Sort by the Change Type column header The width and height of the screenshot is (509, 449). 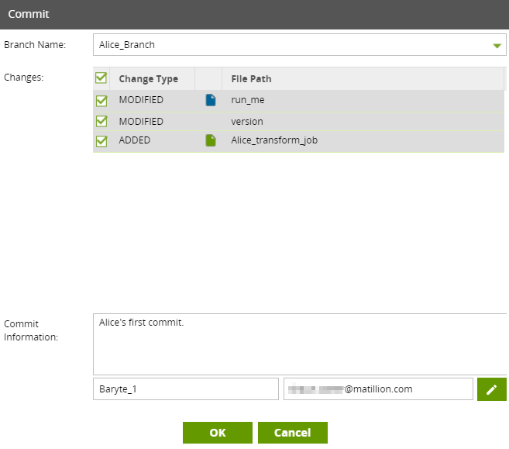(x=153, y=78)
